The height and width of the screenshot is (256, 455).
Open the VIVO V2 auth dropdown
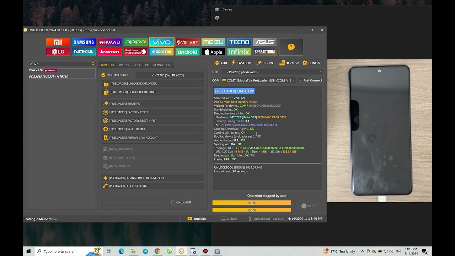[170, 75]
